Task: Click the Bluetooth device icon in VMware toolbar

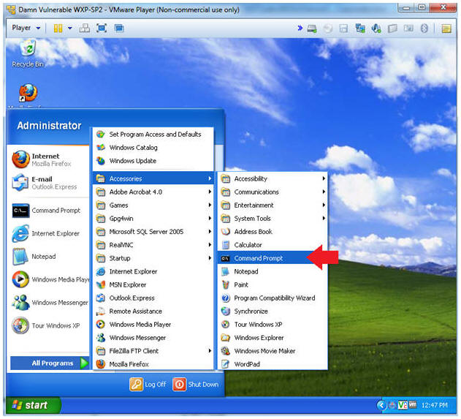Action: pos(424,29)
